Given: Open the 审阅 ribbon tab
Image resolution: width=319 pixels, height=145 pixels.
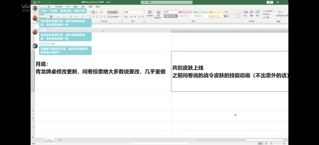Looking at the screenshot, I should tap(83, 7).
